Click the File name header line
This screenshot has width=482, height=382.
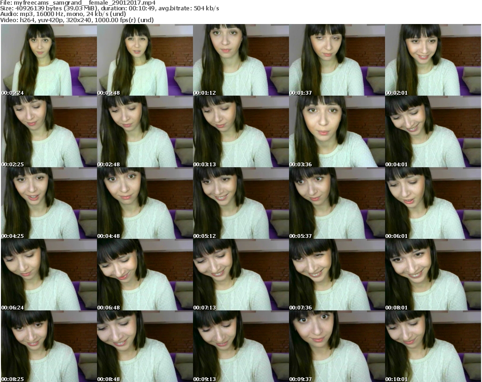[78, 3]
